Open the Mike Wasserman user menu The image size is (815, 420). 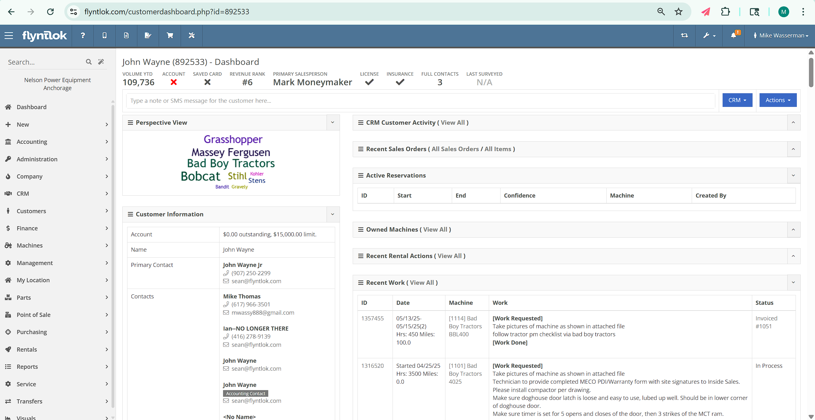pos(781,35)
